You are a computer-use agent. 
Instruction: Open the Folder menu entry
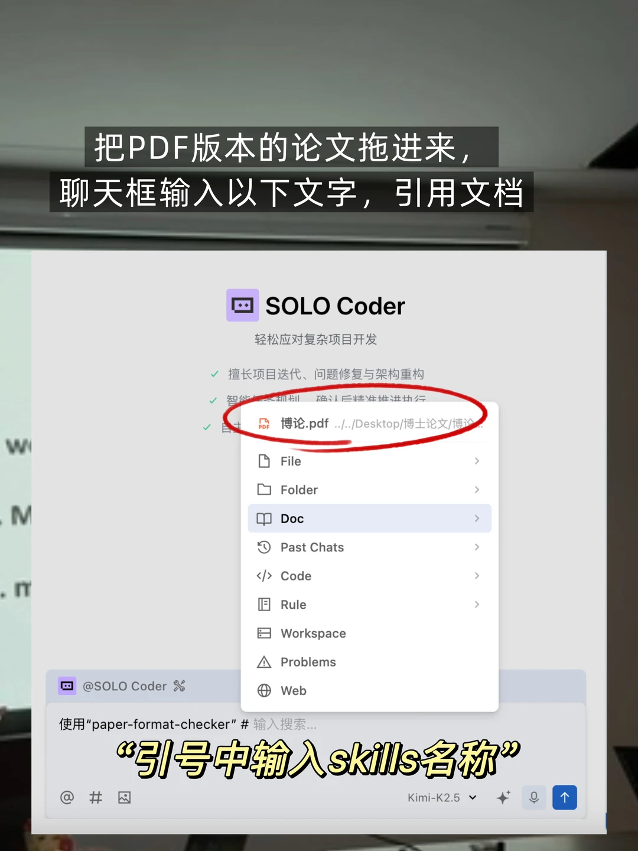pyautogui.click(x=370, y=490)
